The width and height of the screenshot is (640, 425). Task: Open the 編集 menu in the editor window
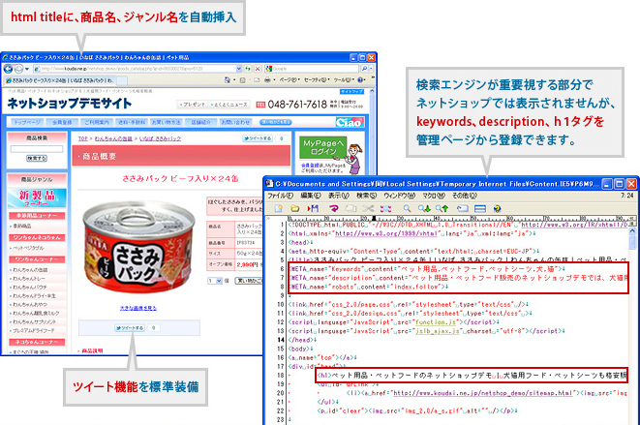(311, 196)
